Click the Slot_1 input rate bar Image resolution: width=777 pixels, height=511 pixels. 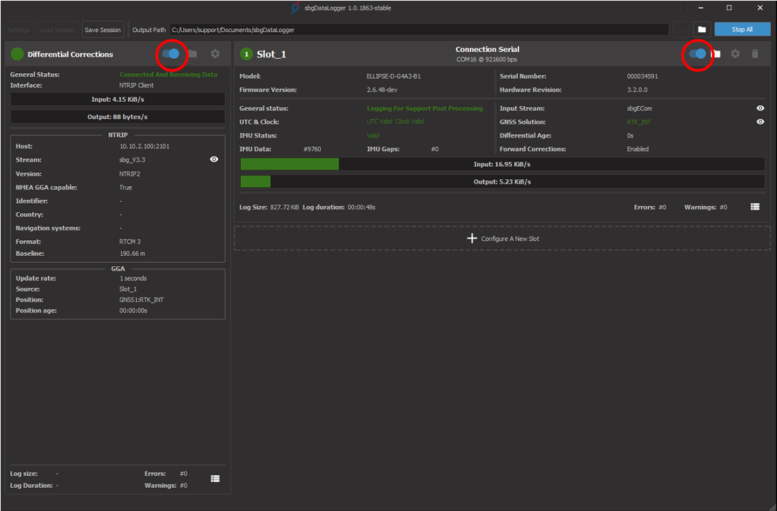coord(502,164)
